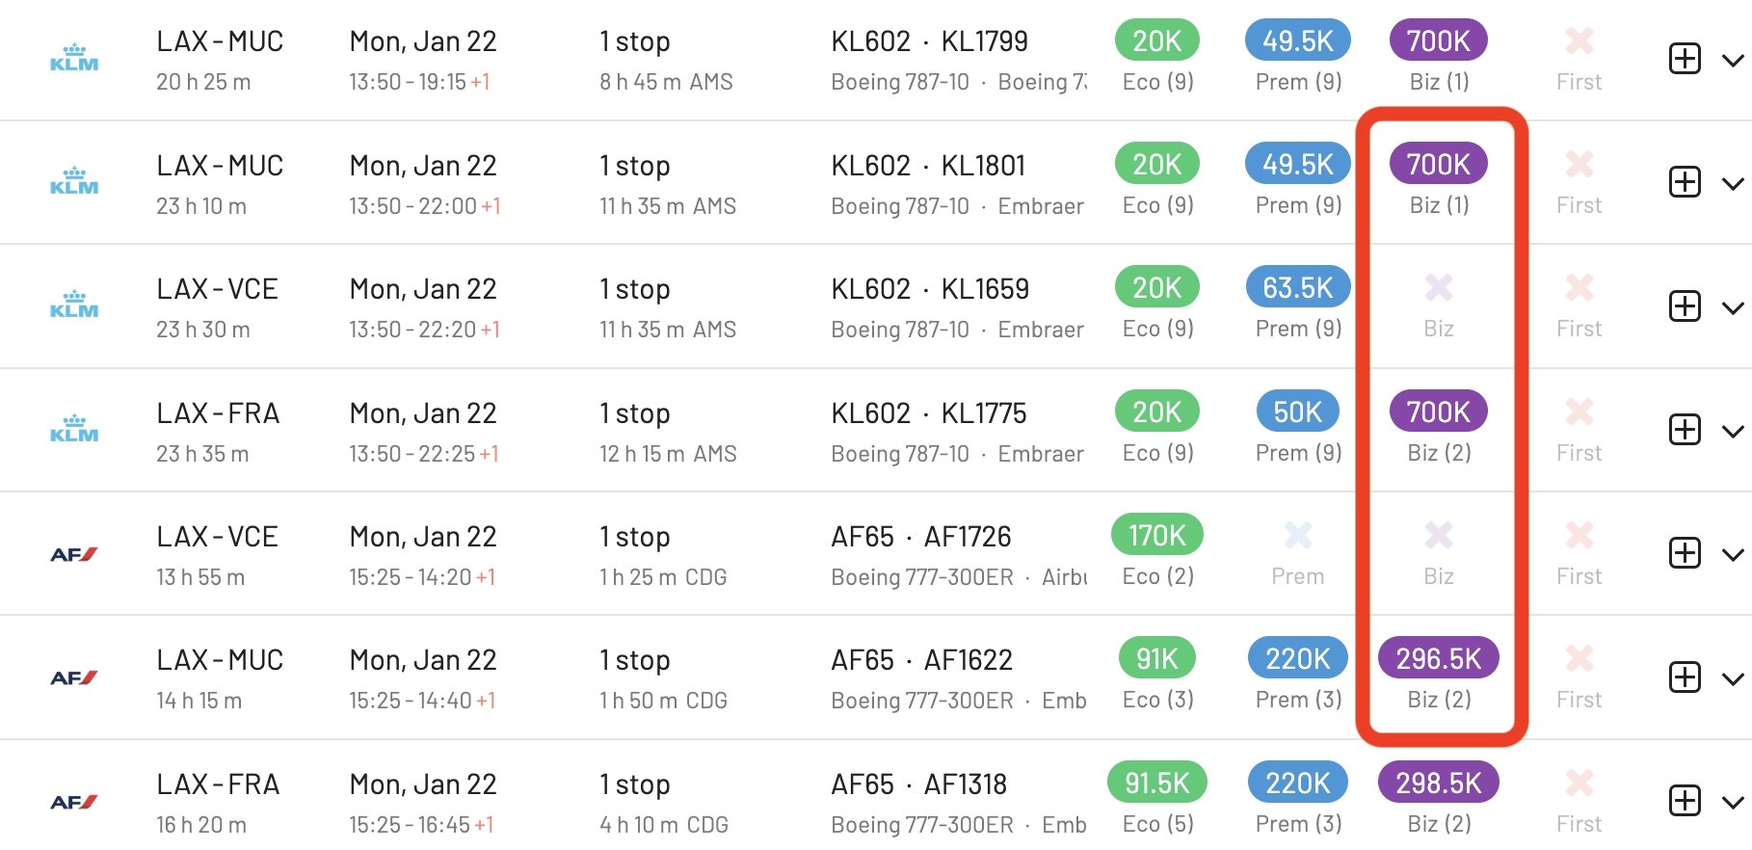
Task: Click plus icon on AF65 · AF1622 row
Action: (x=1684, y=677)
